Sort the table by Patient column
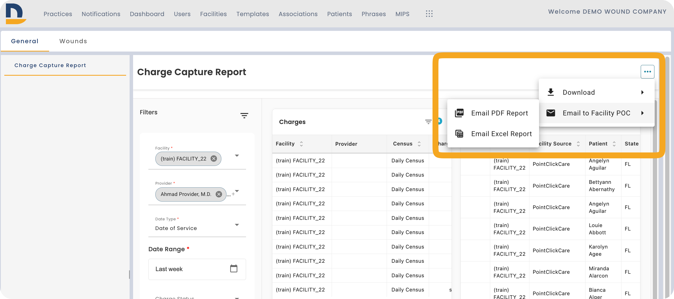This screenshot has height=299, width=674. (614, 144)
